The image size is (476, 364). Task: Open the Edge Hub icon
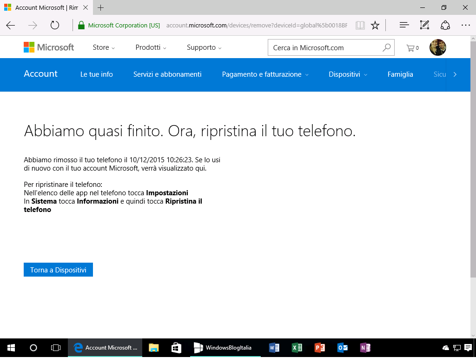coord(404,25)
